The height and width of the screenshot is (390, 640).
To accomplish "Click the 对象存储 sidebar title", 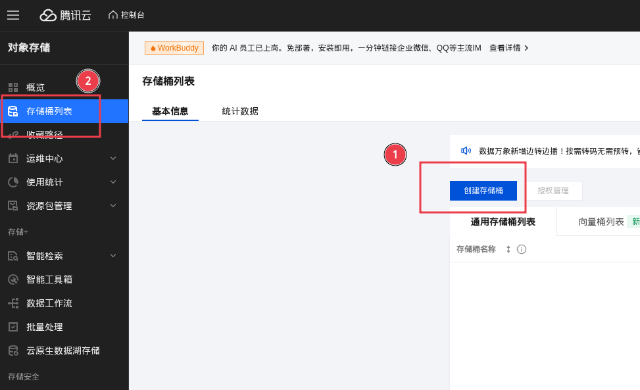I will (29, 48).
